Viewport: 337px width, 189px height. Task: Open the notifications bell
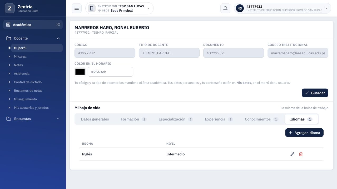(225, 8)
